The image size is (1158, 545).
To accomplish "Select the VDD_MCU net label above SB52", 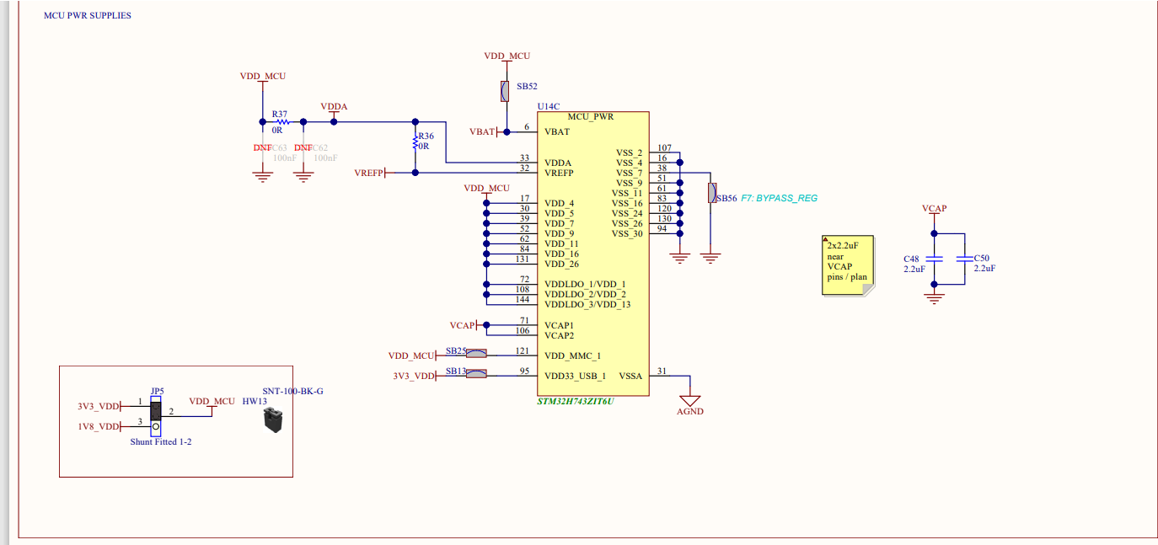I will 507,55.
